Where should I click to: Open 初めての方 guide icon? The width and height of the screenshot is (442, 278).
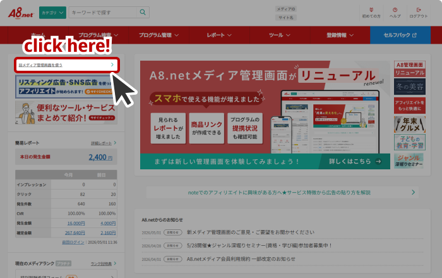click(x=371, y=13)
